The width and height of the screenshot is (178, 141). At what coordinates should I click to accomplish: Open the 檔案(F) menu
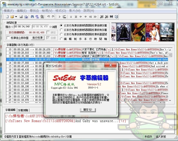(9, 11)
